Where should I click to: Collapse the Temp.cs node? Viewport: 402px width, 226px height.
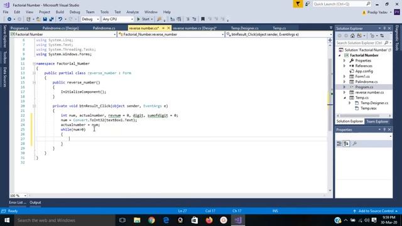pyautogui.click(x=345, y=98)
